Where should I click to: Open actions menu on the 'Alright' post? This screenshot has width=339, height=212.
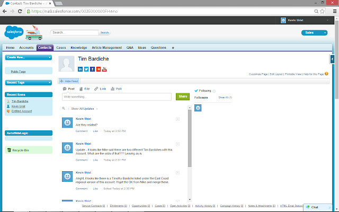(x=177, y=173)
